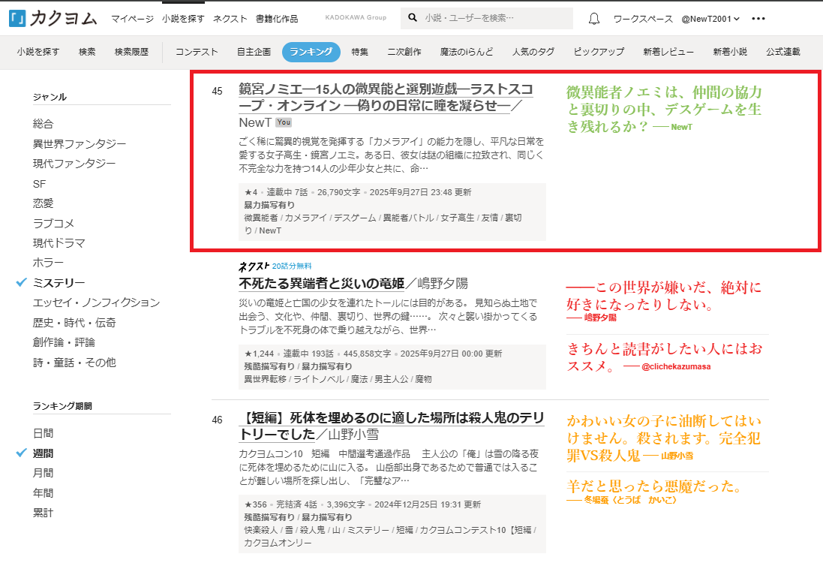823x563 pixels.
Task: Select the エッセイ・ノンフィクション genre
Action: [96, 303]
